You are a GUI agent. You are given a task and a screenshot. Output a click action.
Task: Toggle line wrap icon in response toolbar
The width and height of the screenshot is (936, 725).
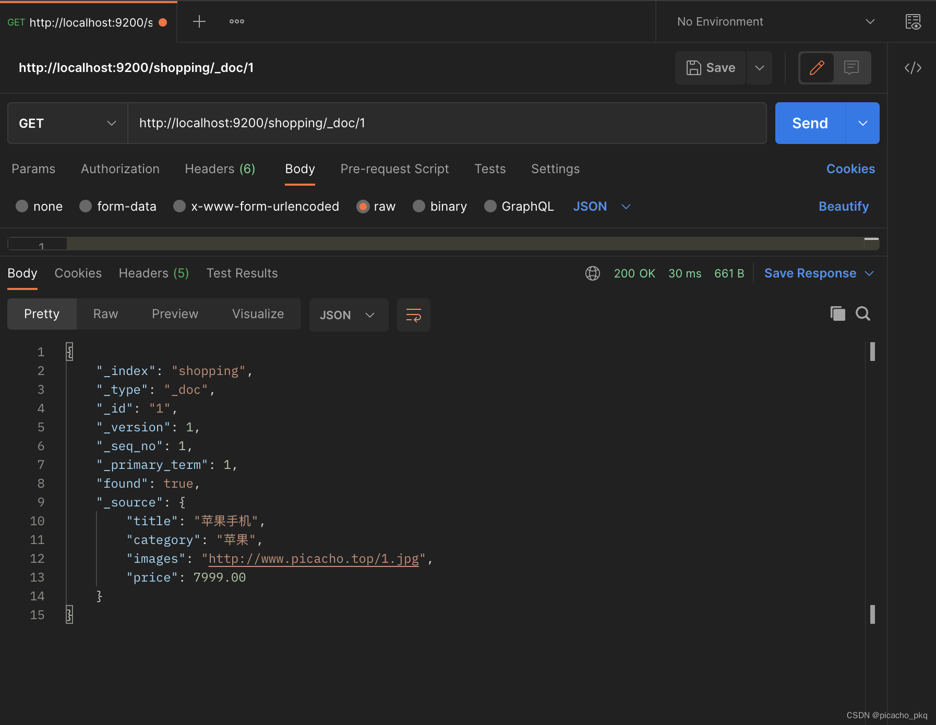click(x=413, y=315)
